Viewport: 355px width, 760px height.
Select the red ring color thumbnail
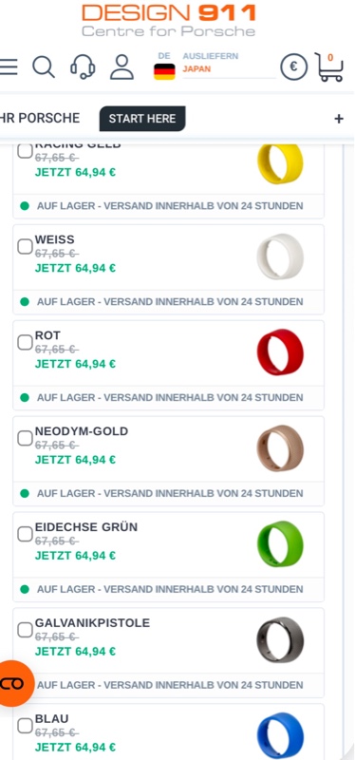click(280, 352)
